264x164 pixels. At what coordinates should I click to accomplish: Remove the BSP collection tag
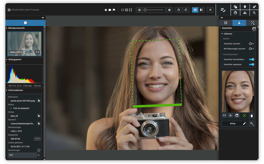38,155
